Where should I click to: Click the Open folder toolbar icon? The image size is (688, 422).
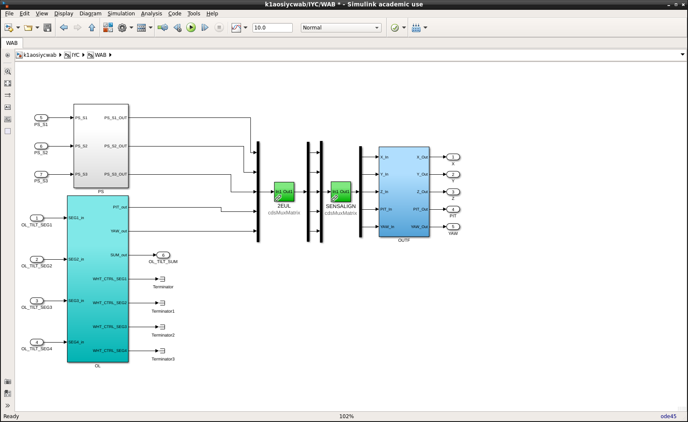[x=28, y=28]
